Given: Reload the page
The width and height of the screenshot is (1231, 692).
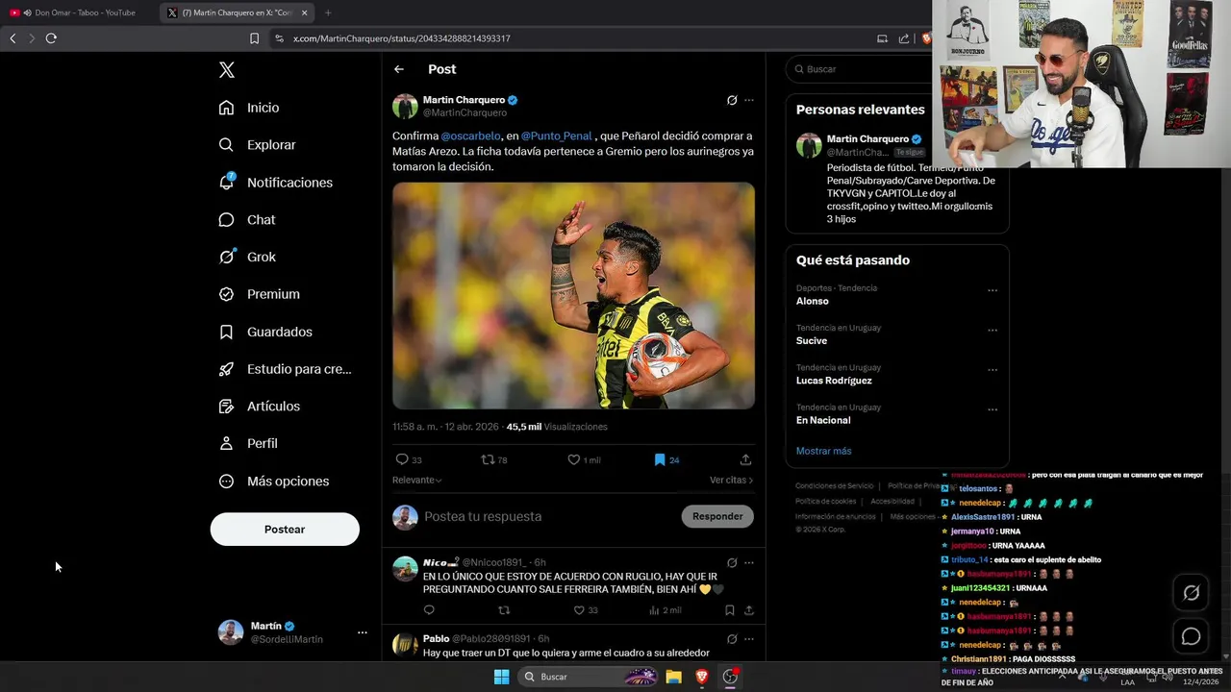Looking at the screenshot, I should coord(51,38).
